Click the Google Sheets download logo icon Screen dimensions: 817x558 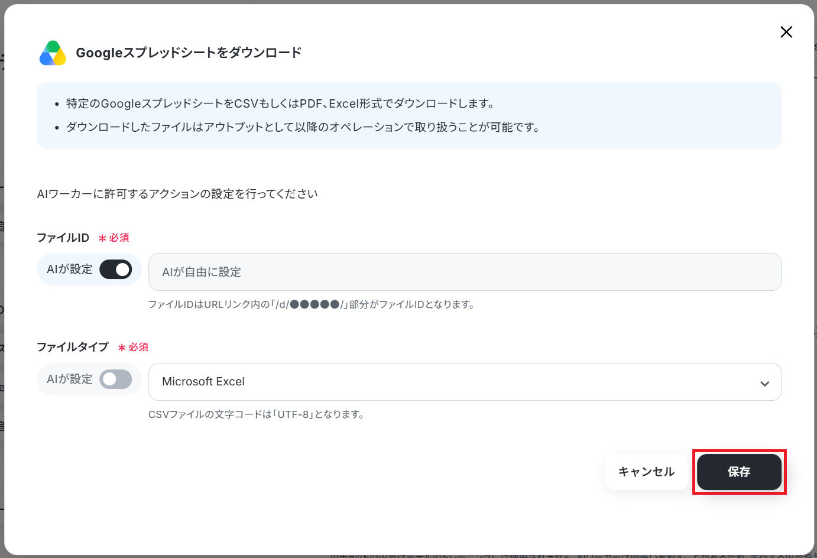click(53, 53)
